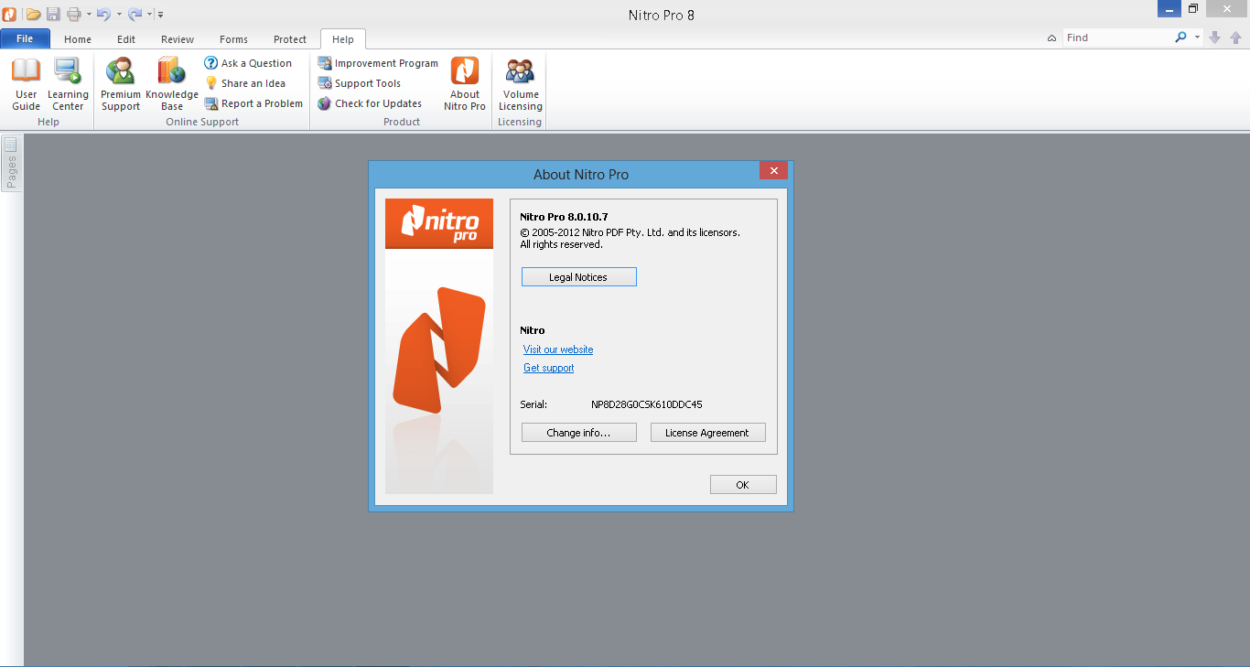Restore down the Nitro Pro window
The image size is (1250, 667).
click(x=1193, y=8)
